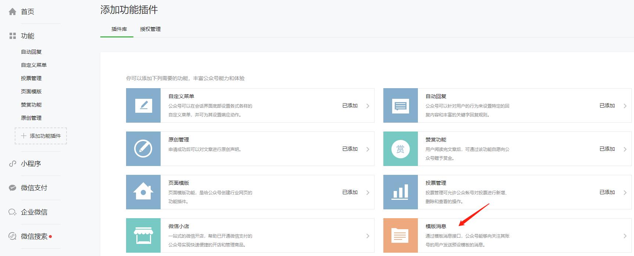
Task: Click the 模版消息 orange document icon
Action: click(401, 235)
